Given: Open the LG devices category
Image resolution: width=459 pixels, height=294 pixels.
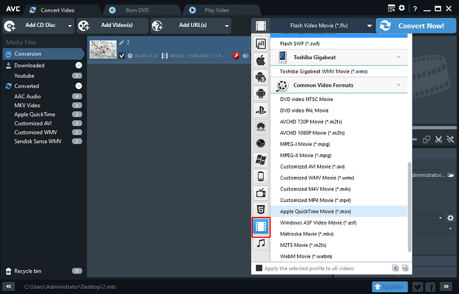Looking at the screenshot, I should pos(261,143).
